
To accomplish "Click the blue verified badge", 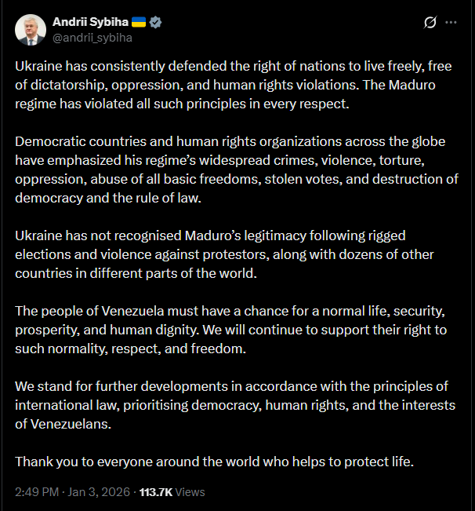I will tap(156, 22).
